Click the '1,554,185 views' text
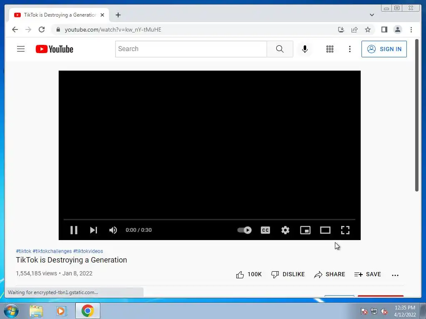Viewport: 426px width, 319px height. point(37,273)
